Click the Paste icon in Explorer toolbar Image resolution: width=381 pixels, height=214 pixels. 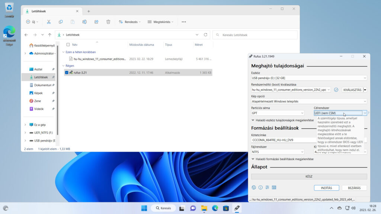pyautogui.click(x=73, y=22)
